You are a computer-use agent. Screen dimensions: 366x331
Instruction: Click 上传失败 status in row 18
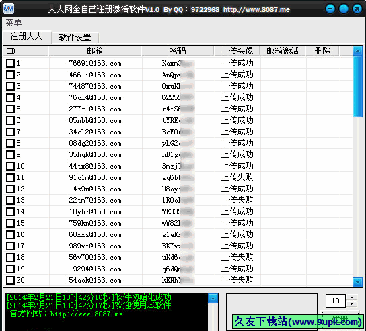(x=237, y=257)
